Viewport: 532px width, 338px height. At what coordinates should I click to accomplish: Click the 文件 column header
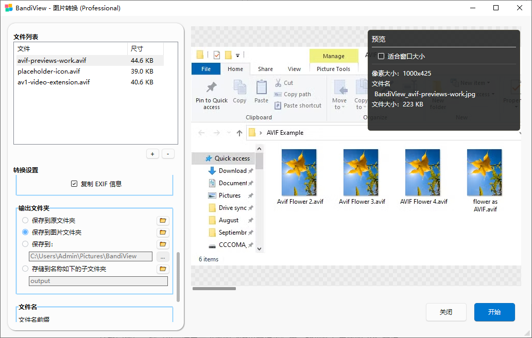pos(71,49)
